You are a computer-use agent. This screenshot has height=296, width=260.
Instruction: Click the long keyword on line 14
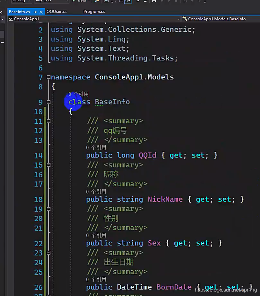pyautogui.click(x=126, y=155)
